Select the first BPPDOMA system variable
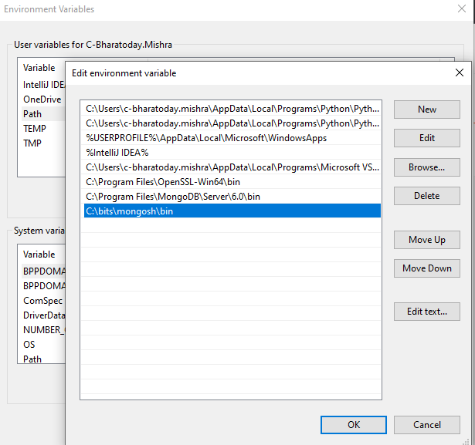Viewport: 475px width, 445px height. click(43, 271)
